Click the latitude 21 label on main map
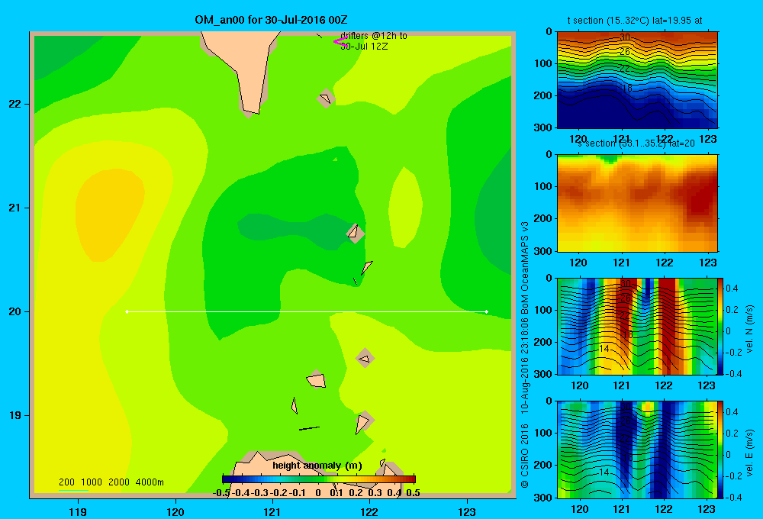The height and width of the screenshot is (519, 763). [x=14, y=208]
